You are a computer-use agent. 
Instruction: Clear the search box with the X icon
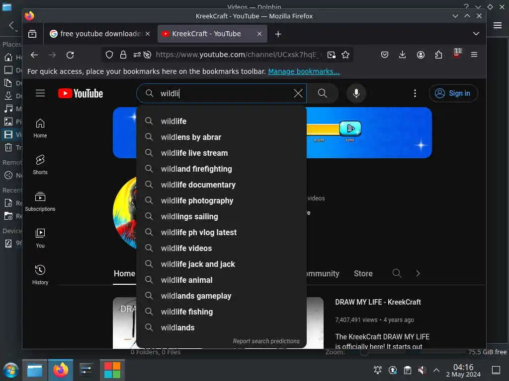298,93
